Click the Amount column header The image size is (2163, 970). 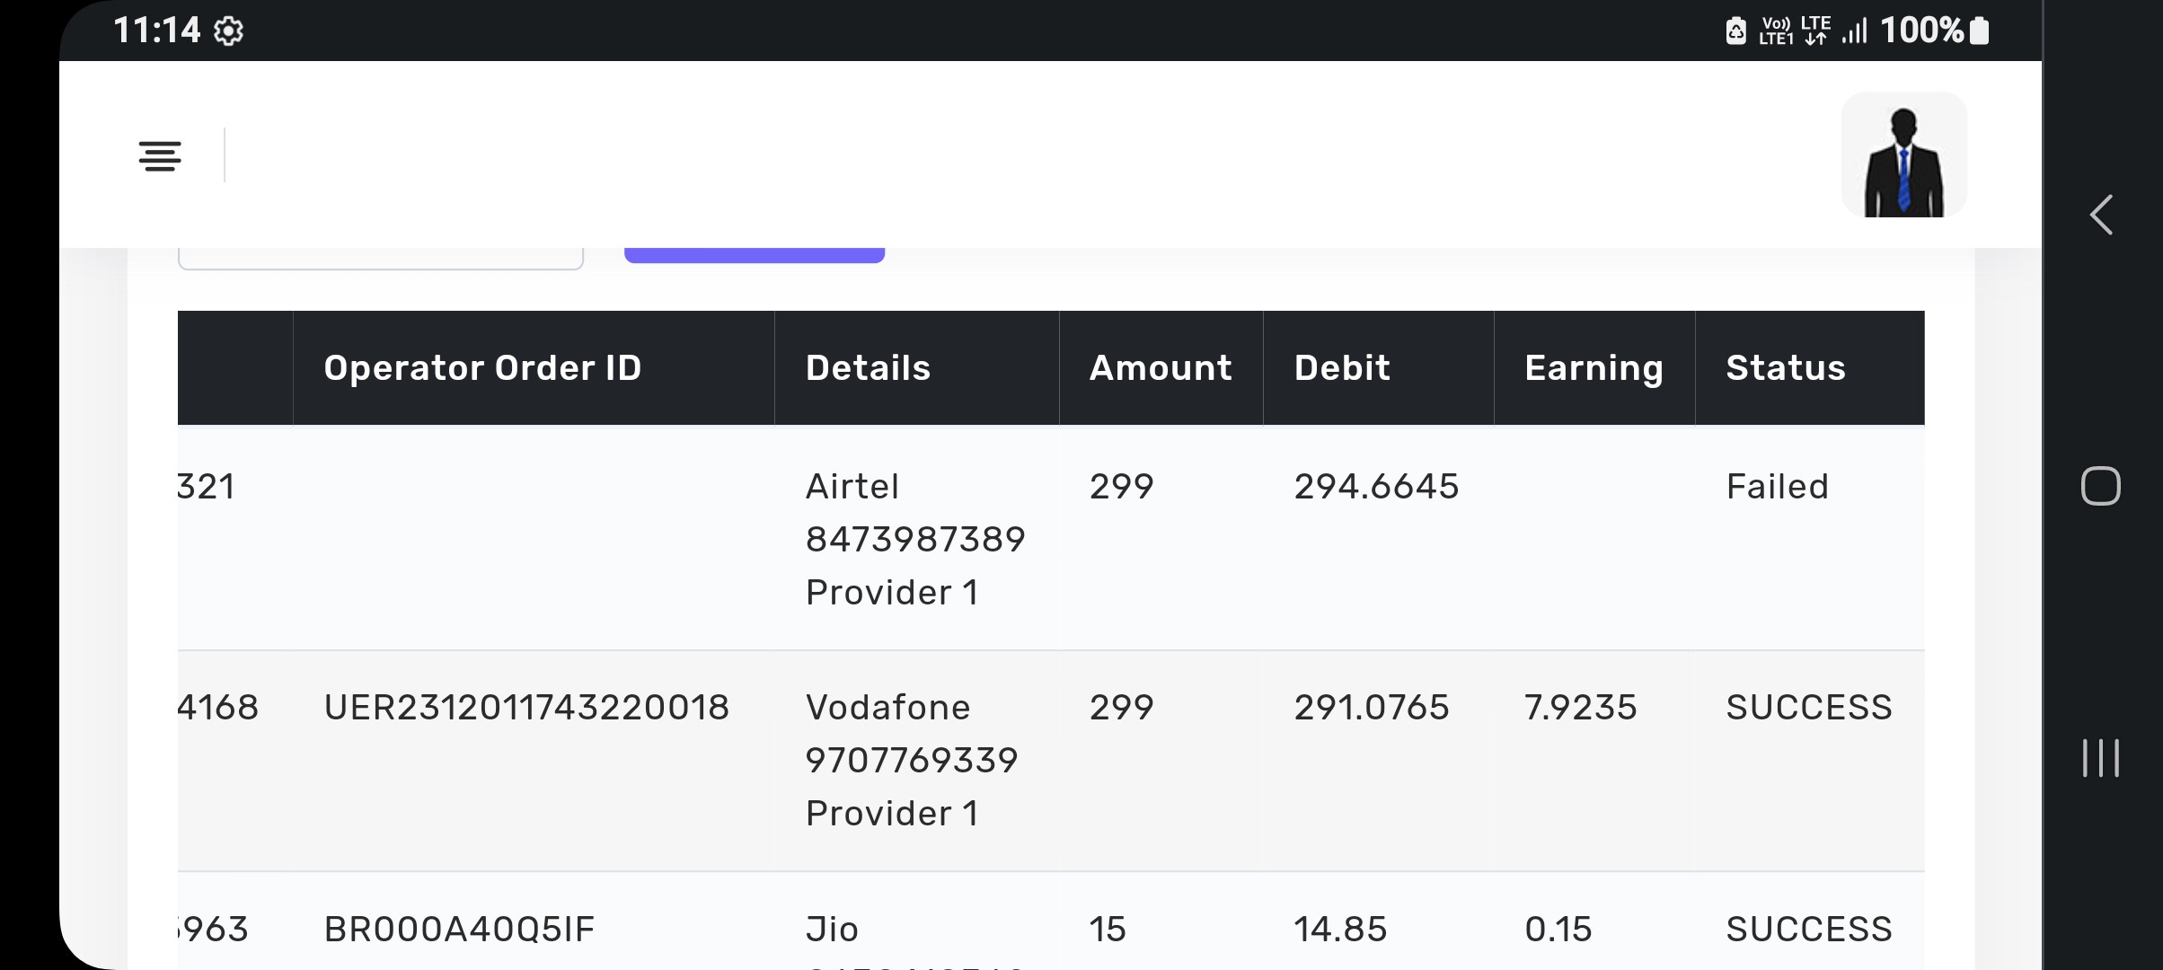point(1161,368)
